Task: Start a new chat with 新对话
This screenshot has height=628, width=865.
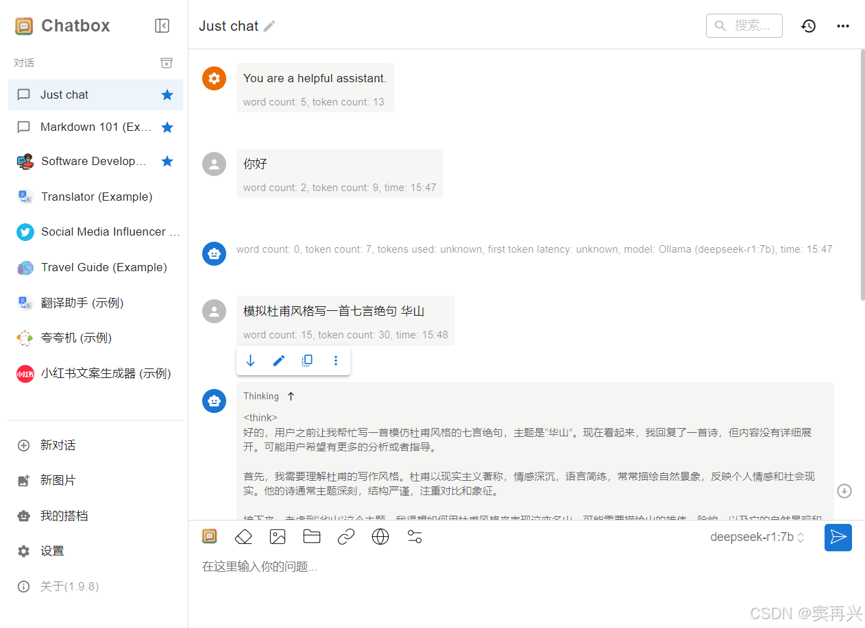Action: pos(95,445)
